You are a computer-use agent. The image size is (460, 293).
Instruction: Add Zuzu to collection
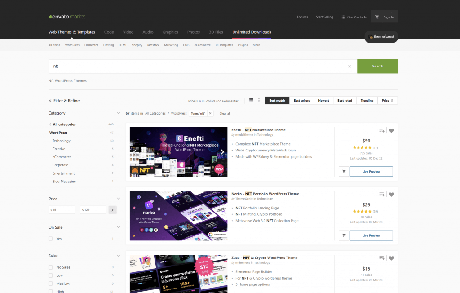(381, 258)
